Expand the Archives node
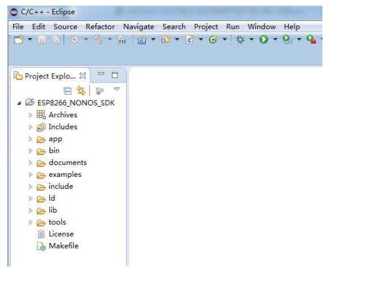The height and width of the screenshot is (296, 365). point(31,115)
